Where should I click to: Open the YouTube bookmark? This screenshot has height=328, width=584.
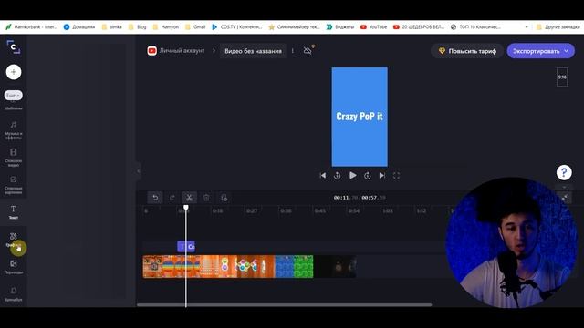click(373, 26)
